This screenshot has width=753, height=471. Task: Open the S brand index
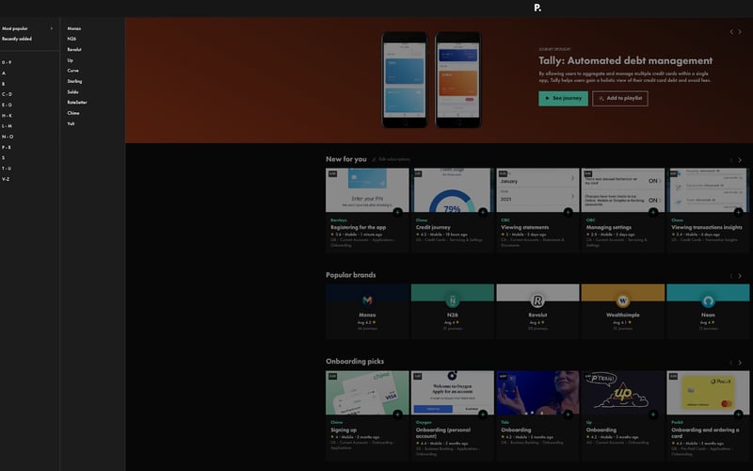(4, 157)
